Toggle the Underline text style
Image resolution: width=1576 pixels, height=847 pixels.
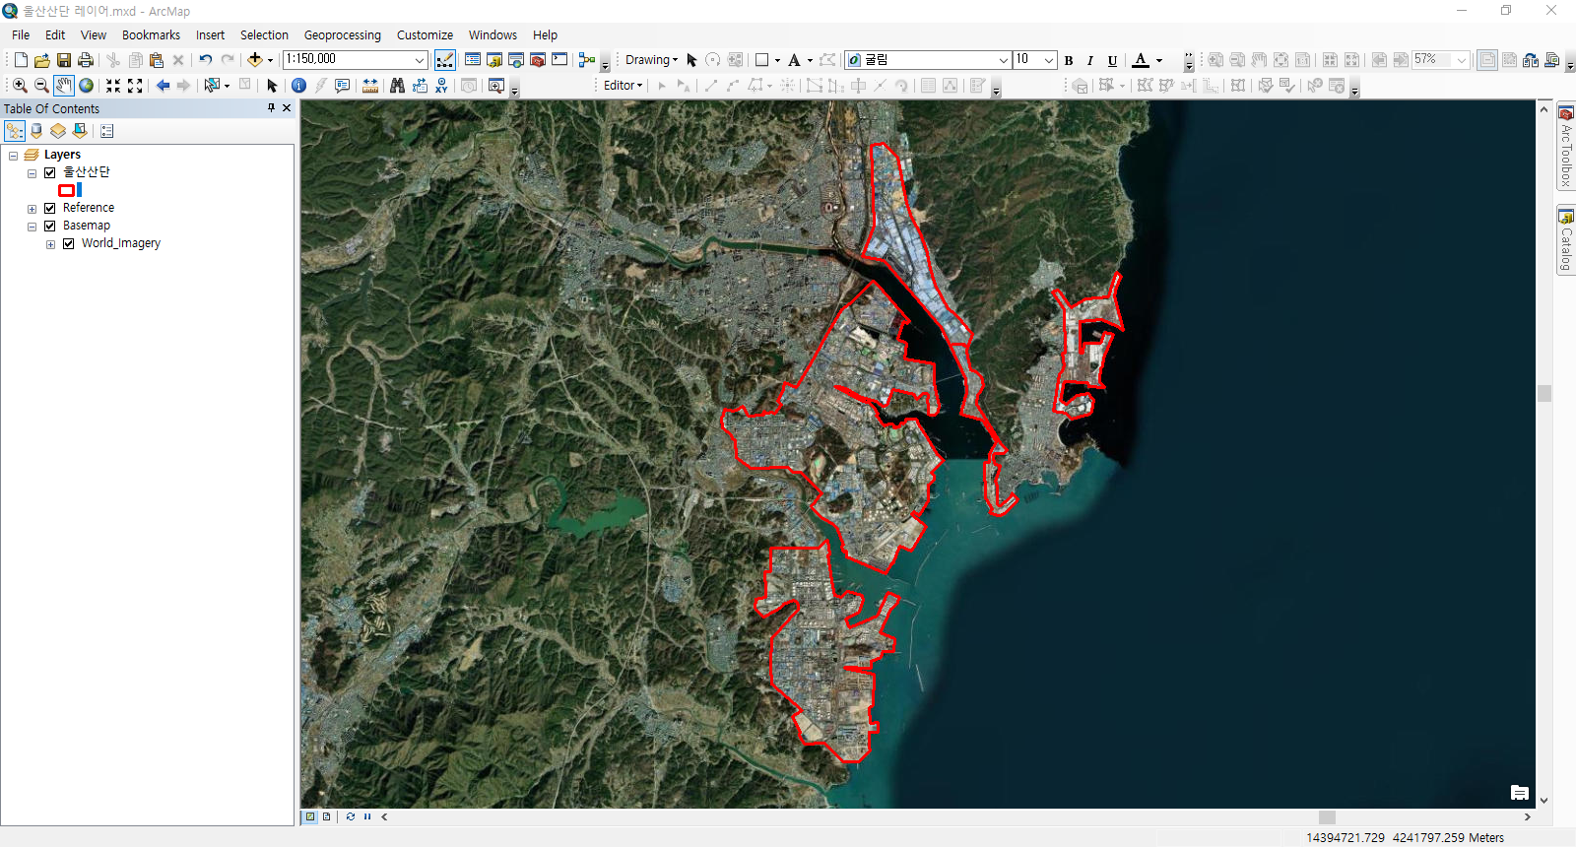pyautogui.click(x=1112, y=60)
